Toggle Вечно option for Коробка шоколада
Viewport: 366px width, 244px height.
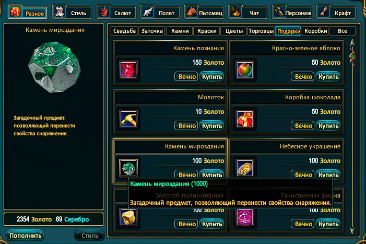[x=302, y=125]
